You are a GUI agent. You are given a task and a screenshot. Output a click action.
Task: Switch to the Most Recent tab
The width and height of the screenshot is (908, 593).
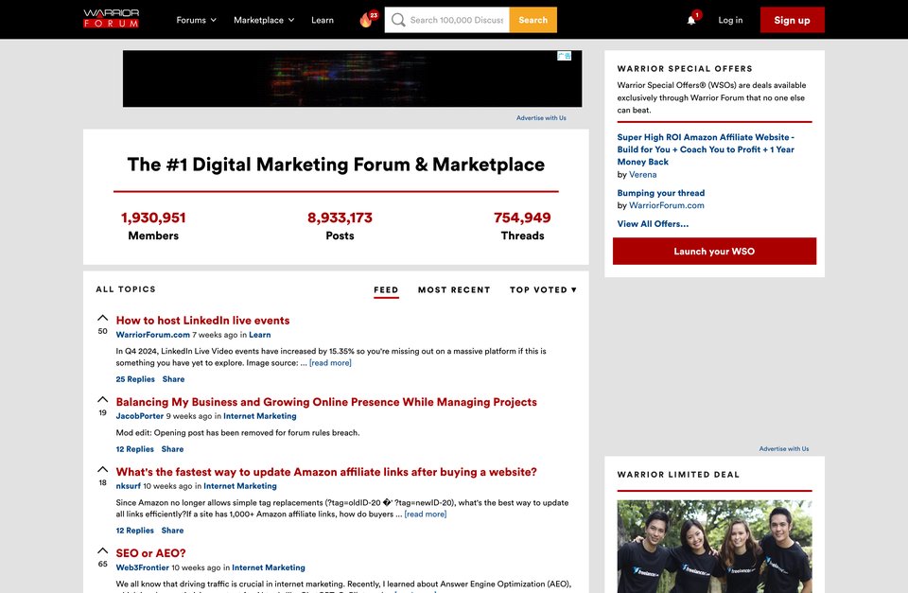pos(454,289)
